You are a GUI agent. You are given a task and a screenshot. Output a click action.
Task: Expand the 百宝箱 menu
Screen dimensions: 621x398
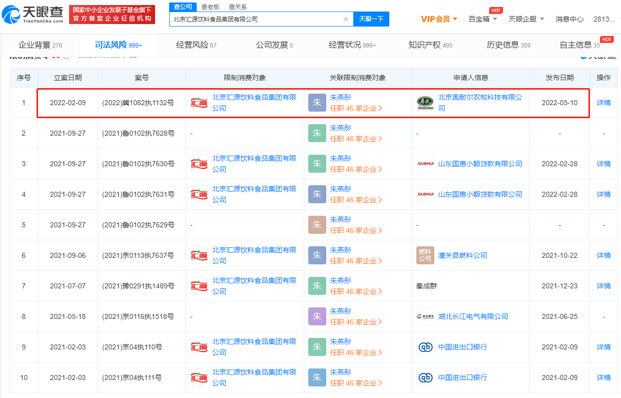[483, 19]
